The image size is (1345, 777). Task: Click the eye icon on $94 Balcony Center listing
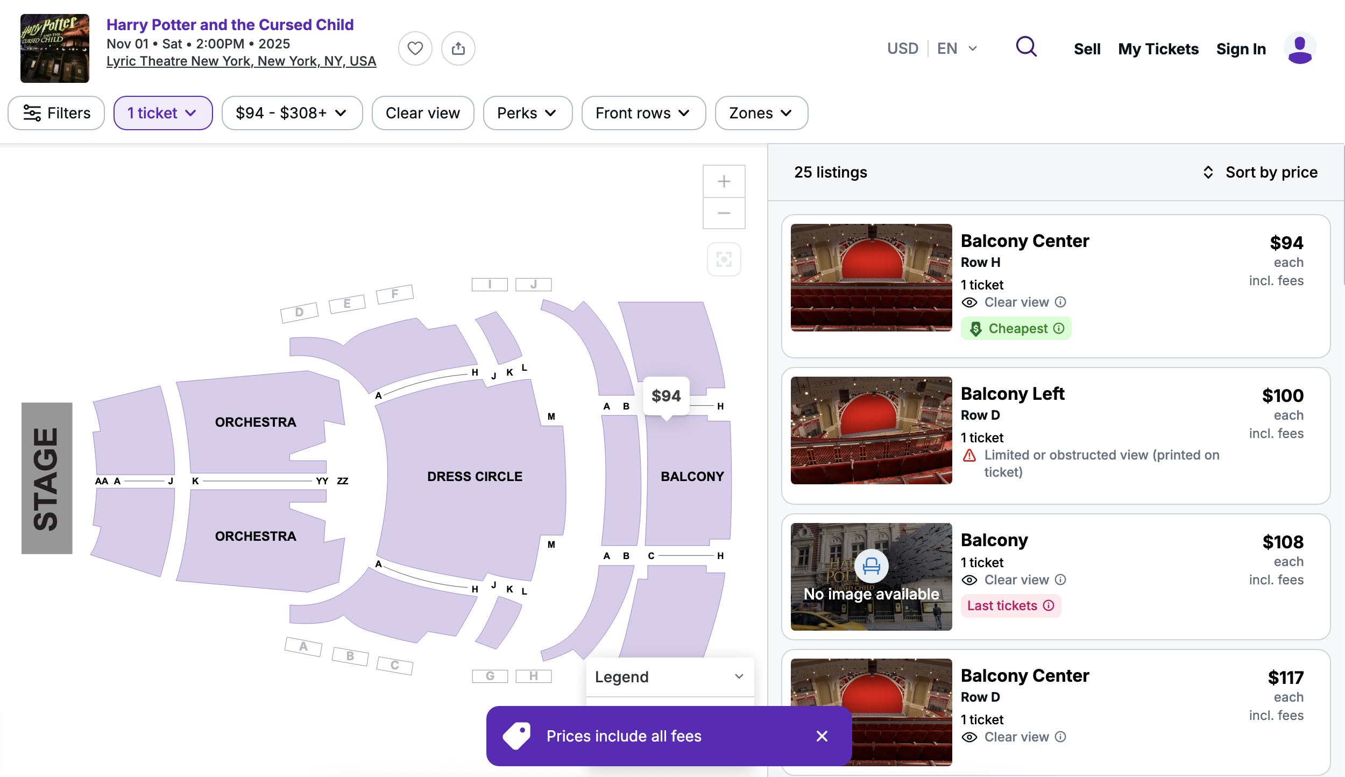coord(969,302)
